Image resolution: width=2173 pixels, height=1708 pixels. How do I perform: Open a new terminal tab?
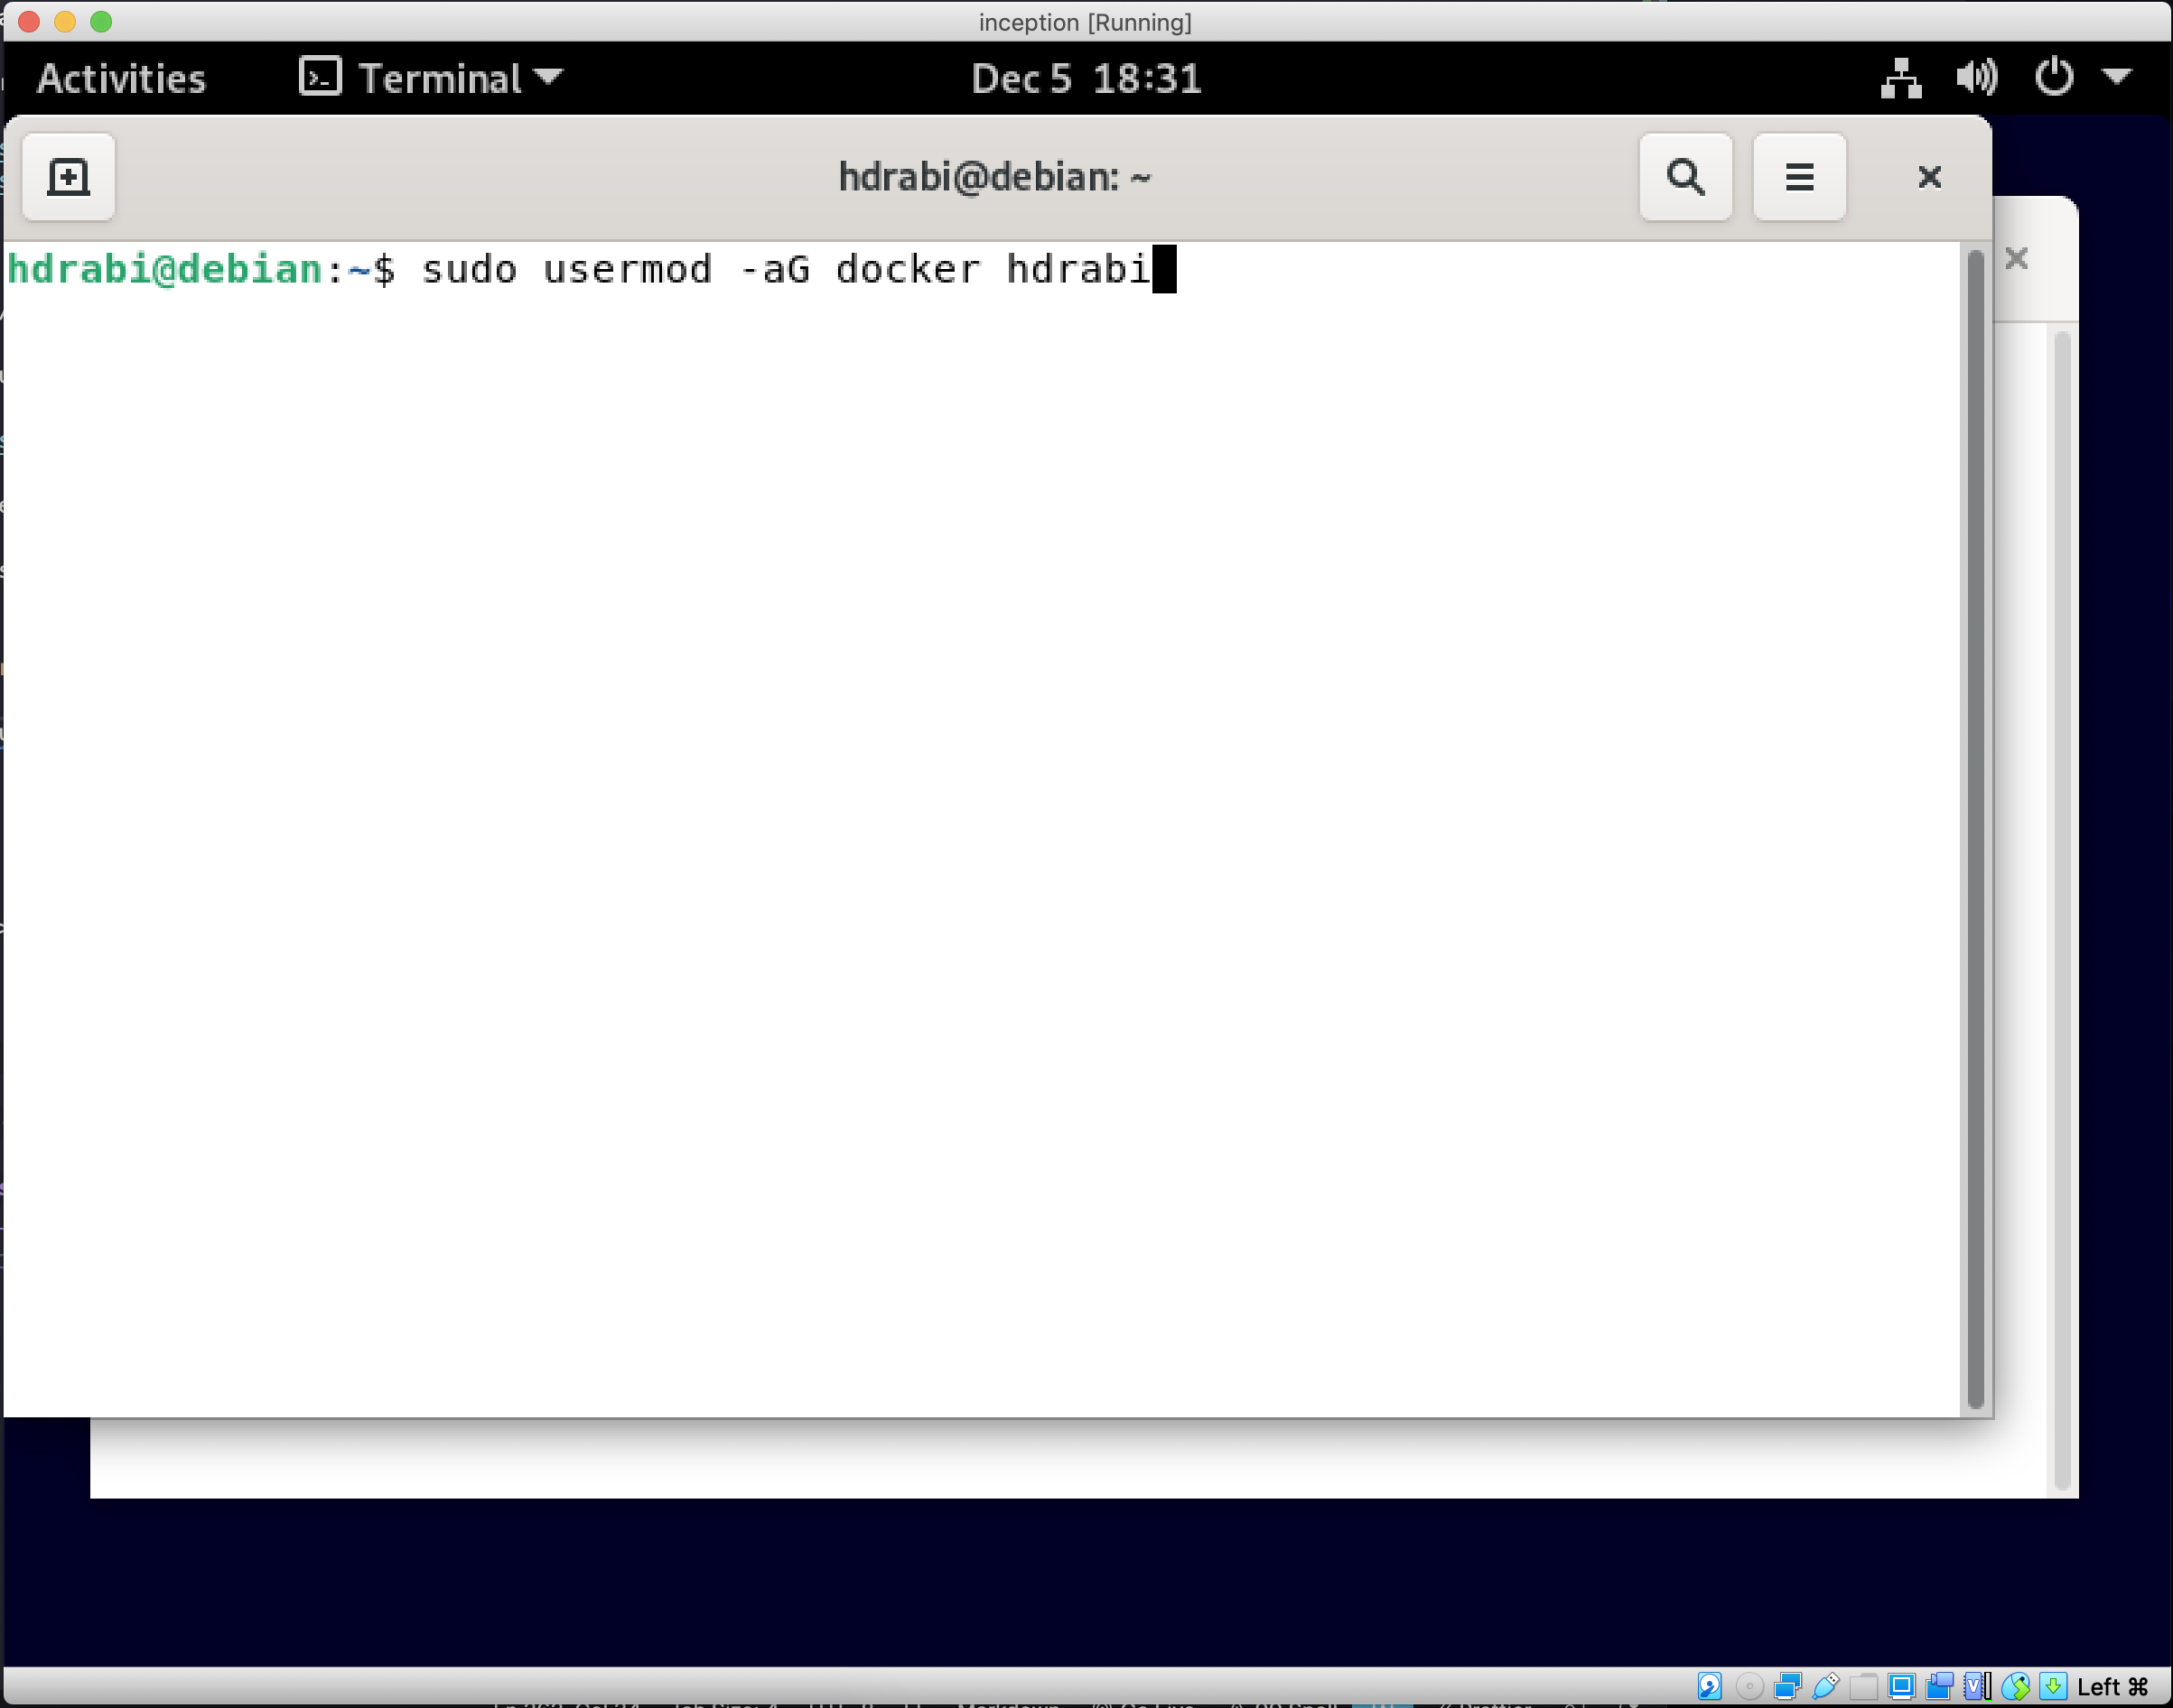(68, 177)
